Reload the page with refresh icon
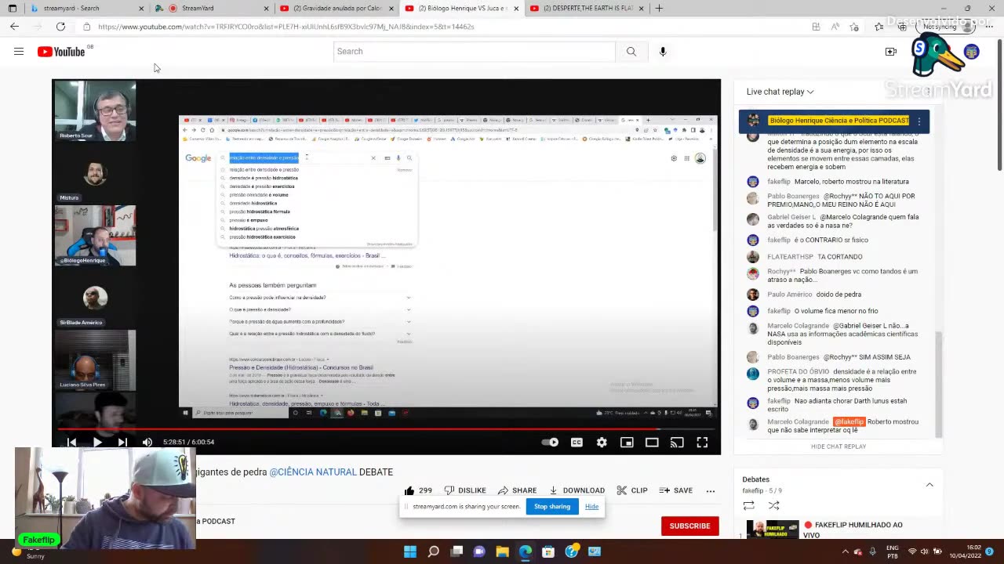The width and height of the screenshot is (1004, 564). [x=60, y=26]
